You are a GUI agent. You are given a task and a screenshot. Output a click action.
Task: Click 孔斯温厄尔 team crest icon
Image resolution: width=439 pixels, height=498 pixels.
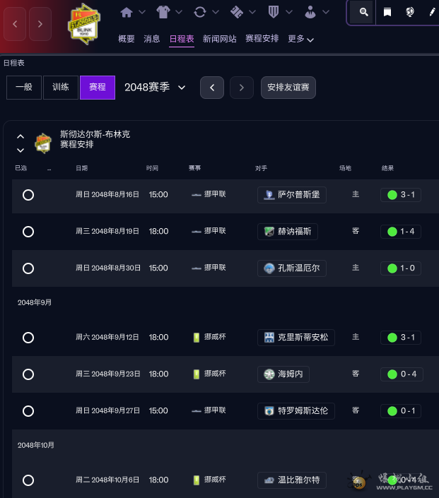(269, 268)
